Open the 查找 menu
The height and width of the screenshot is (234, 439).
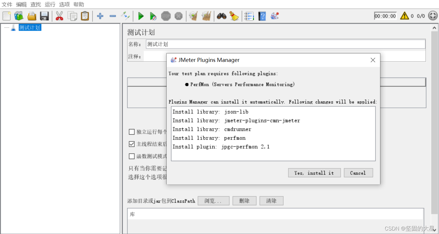tap(36, 4)
